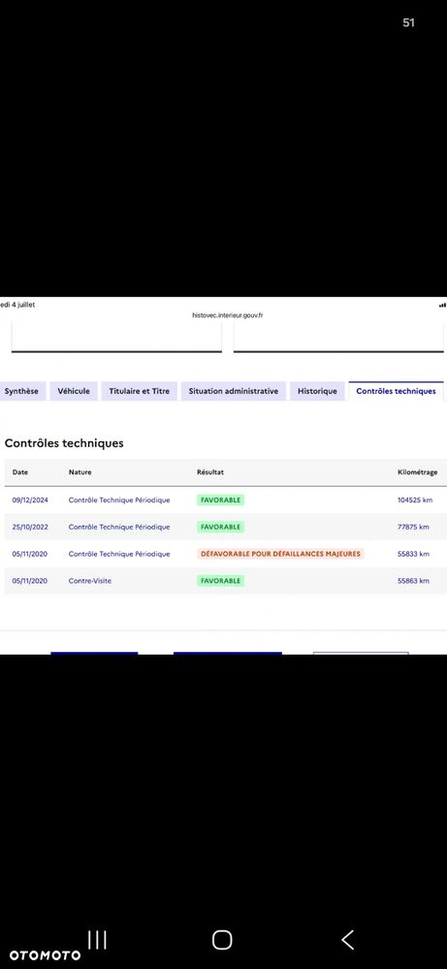This screenshot has width=447, height=969.
Task: Click the 09/12/2024 inspection date
Action: point(30,500)
